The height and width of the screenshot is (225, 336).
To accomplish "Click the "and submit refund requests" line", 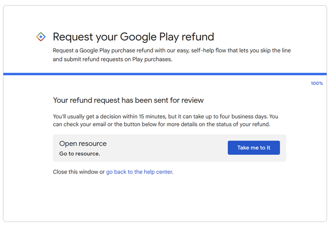I will 112,59.
